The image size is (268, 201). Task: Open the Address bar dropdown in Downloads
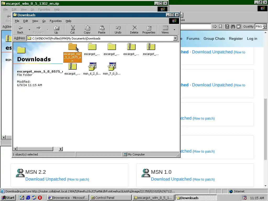pos(175,38)
